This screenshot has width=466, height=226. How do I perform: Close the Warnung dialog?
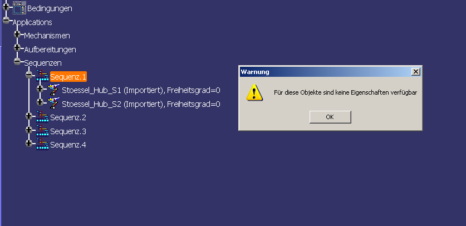(x=416, y=72)
